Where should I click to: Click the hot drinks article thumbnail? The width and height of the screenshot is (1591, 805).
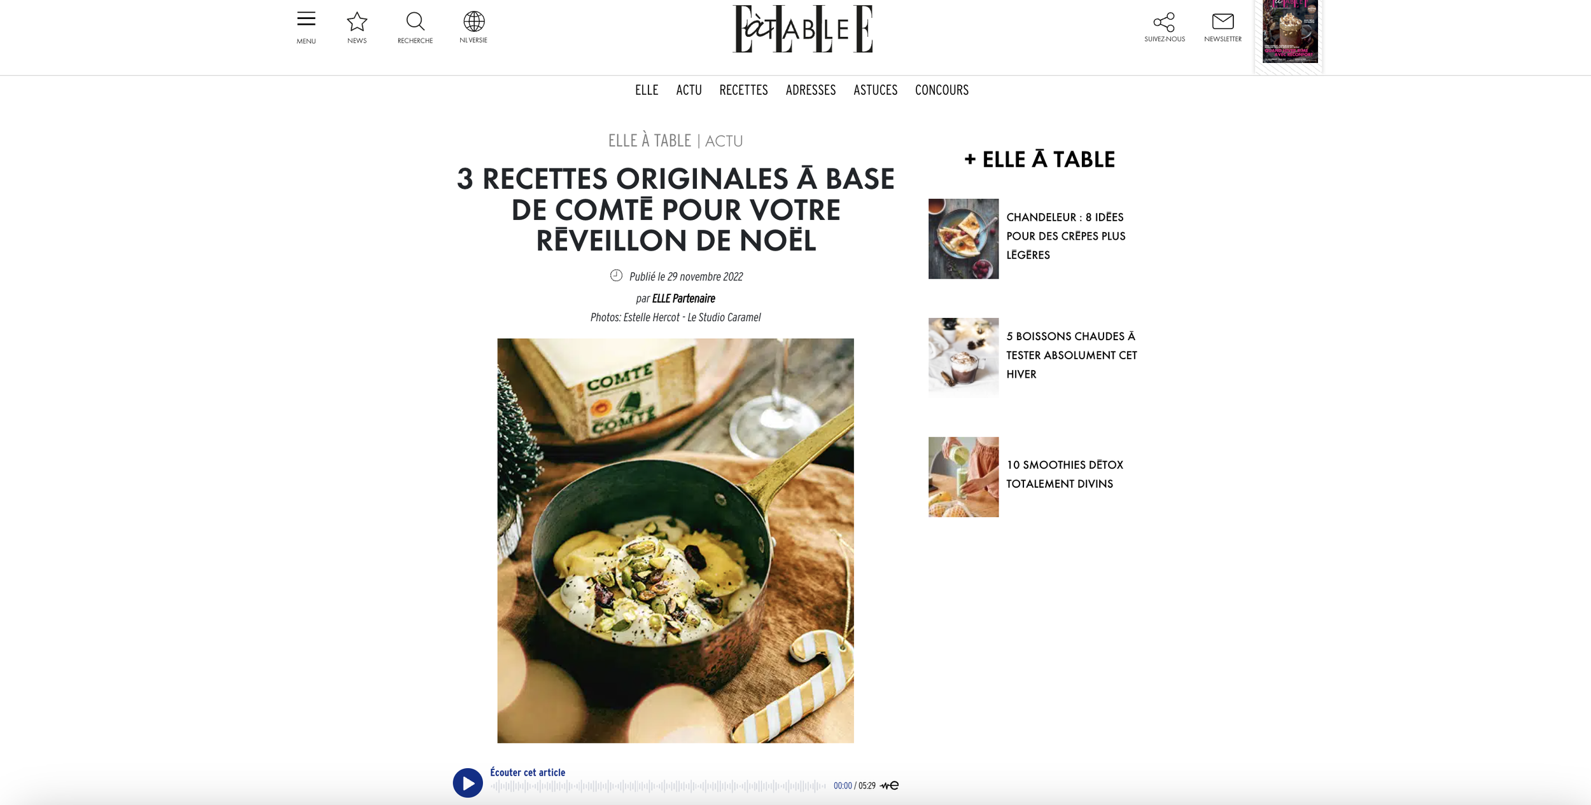pos(964,358)
